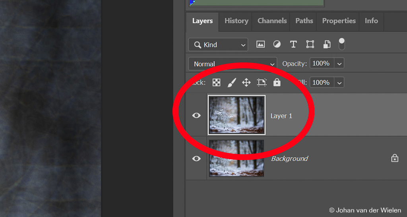Click the Opacity 100% value field
Viewport: 407px width, 217px height.
point(321,64)
